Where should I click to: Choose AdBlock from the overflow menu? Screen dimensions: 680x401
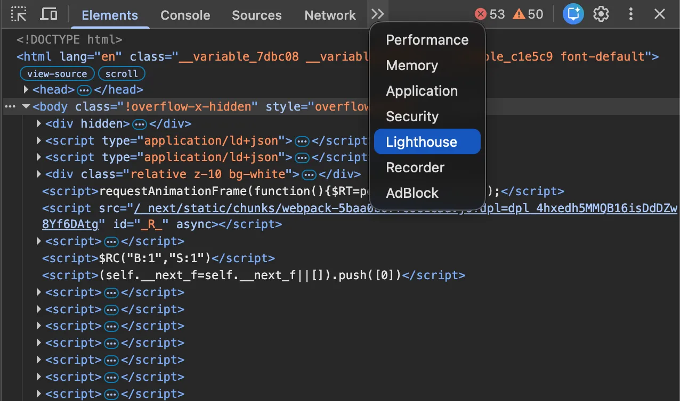click(x=427, y=193)
